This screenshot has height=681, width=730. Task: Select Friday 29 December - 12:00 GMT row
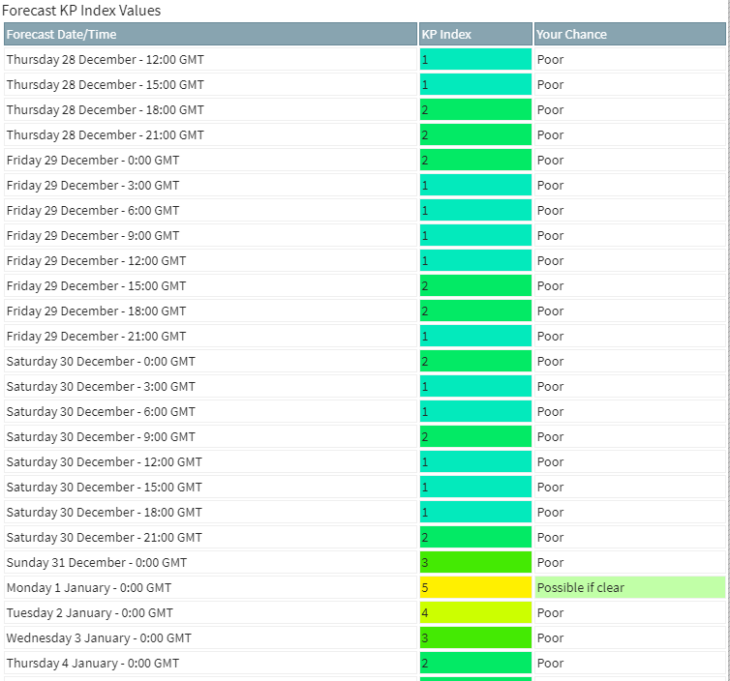[365, 260]
